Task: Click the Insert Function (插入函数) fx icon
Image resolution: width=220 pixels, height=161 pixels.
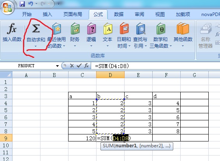Action: [12, 29]
